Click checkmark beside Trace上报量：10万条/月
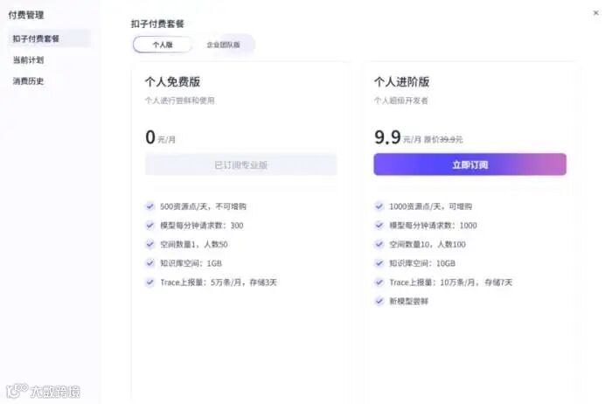This screenshot has height=404, width=605. (x=379, y=282)
